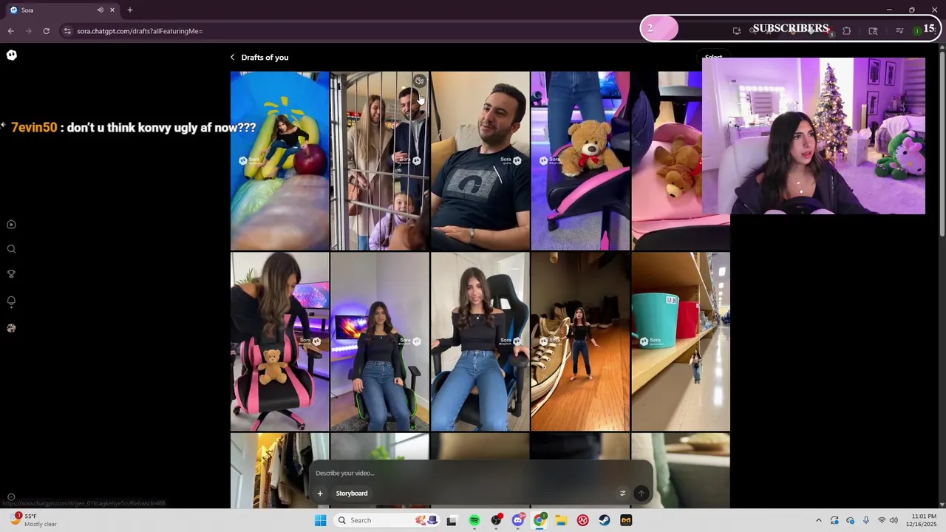Open Steam from taskbar
946x532 pixels.
point(605,520)
